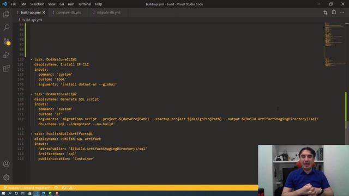Click the 'db-schema.sql --idempotent --no-build' wrapped line

coord(76,124)
